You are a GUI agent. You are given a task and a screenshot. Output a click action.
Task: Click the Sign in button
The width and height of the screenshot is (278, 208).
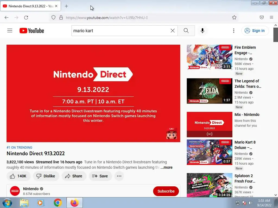coord(255,31)
